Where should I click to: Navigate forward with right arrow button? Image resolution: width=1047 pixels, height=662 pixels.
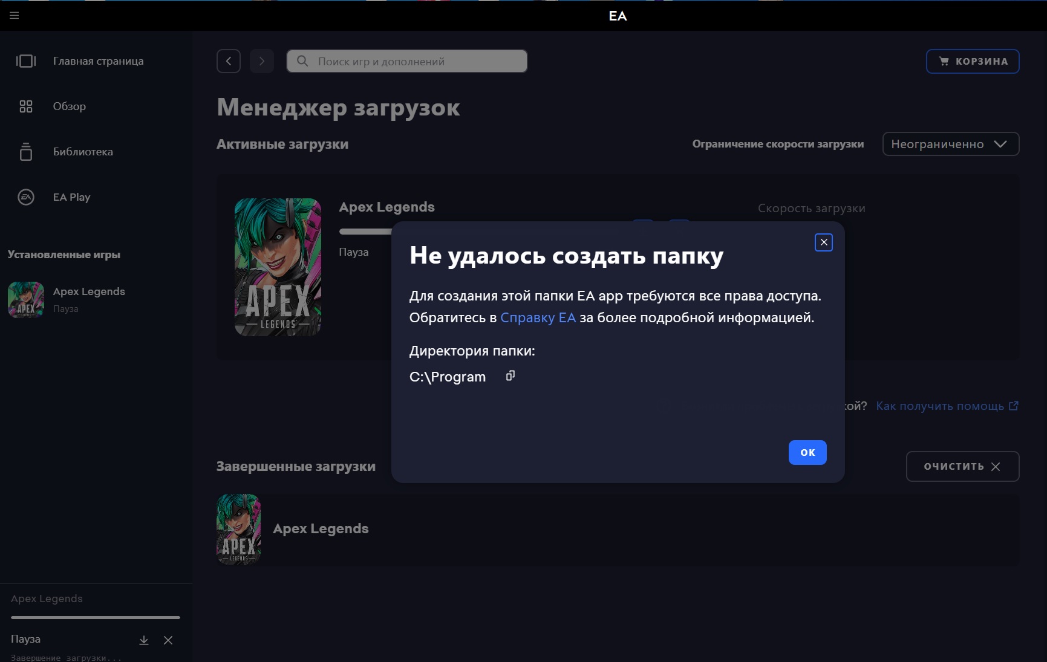262,61
